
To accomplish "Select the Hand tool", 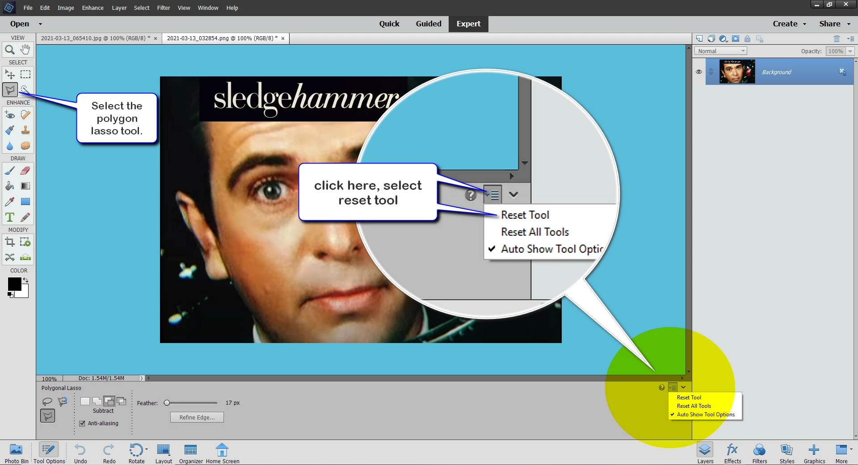I will coord(25,50).
